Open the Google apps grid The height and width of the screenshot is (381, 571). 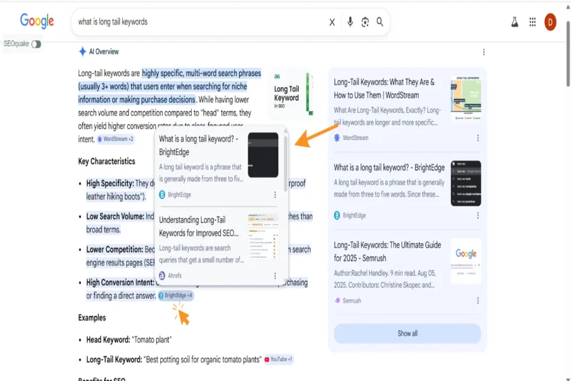pyautogui.click(x=533, y=22)
